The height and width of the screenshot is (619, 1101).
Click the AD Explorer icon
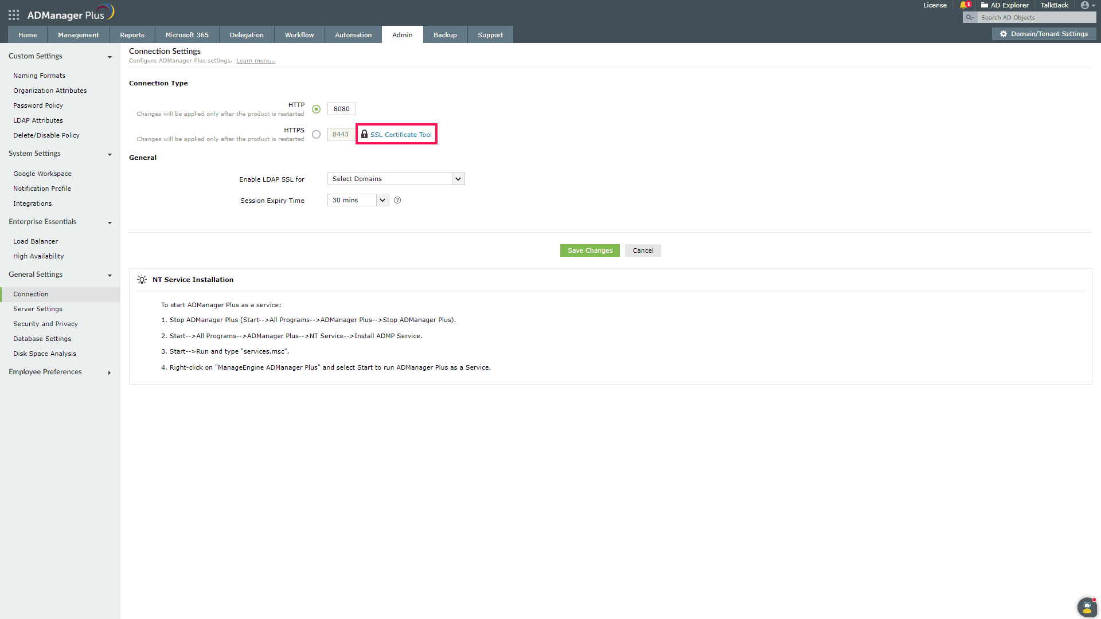coord(984,5)
